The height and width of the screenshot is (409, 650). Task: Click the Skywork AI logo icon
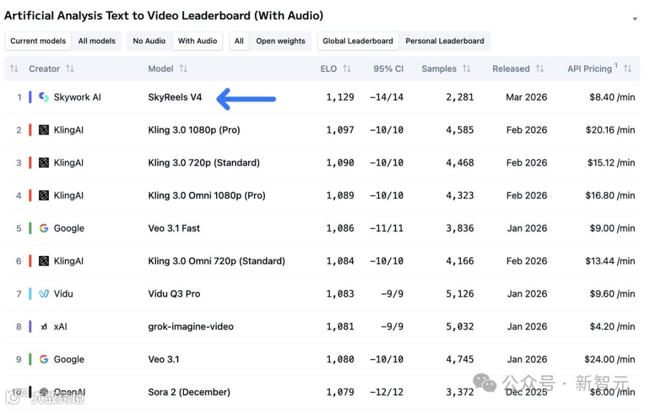tap(43, 97)
